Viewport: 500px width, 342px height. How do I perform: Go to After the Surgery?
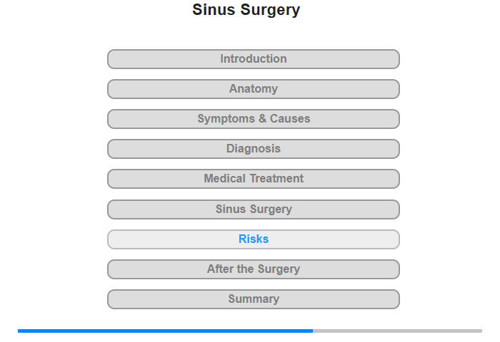point(254,269)
